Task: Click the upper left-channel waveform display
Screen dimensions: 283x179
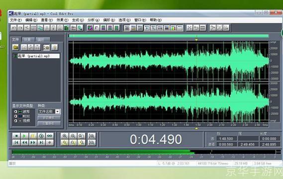Action: coord(169,61)
